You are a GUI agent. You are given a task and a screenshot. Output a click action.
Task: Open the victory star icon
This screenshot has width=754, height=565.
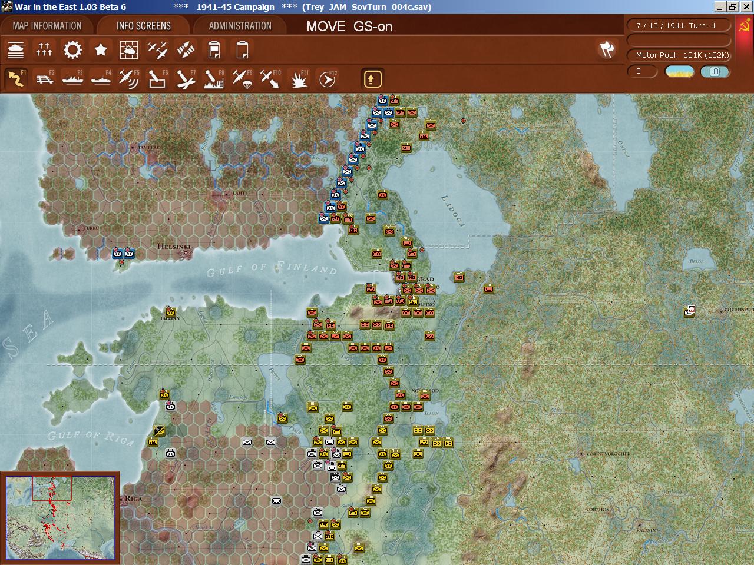(101, 50)
